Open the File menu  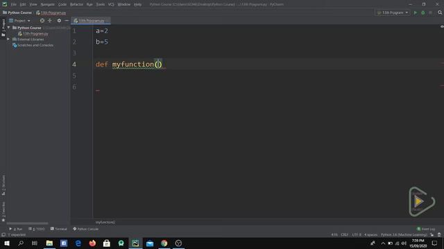[13, 4]
